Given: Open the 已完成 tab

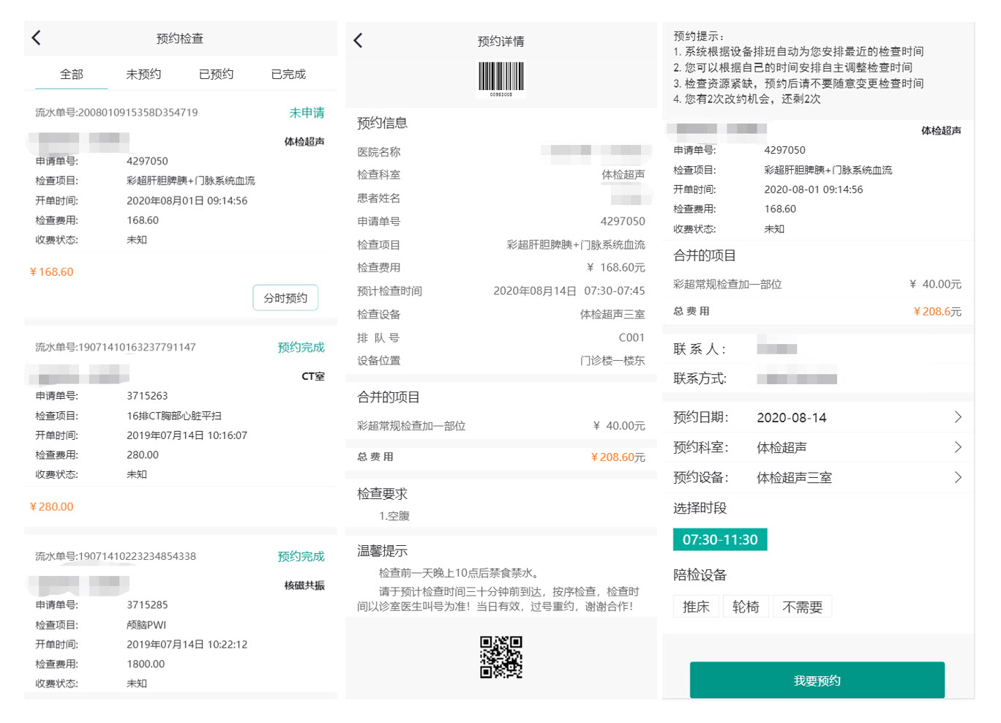Looking at the screenshot, I should click(288, 75).
